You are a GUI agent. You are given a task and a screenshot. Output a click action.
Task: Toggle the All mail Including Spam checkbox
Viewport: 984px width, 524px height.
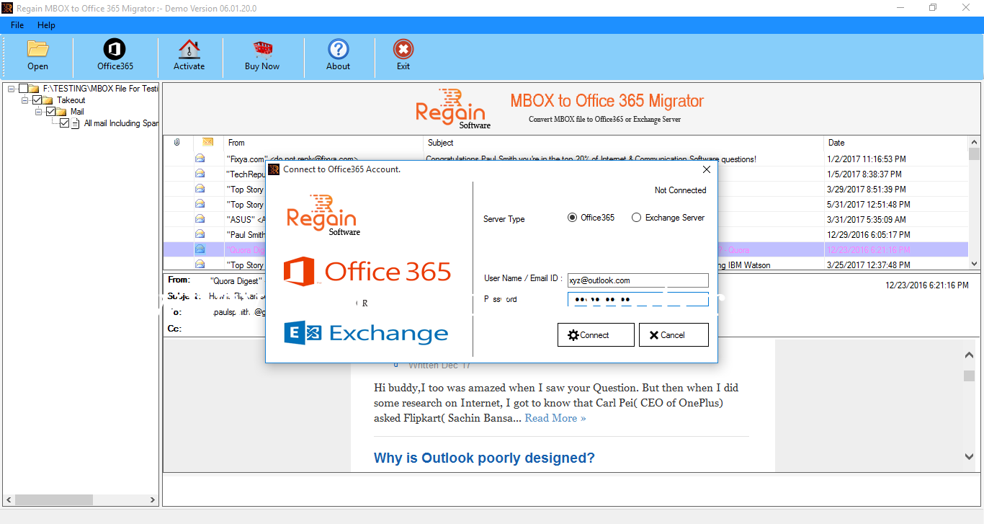[x=64, y=123]
